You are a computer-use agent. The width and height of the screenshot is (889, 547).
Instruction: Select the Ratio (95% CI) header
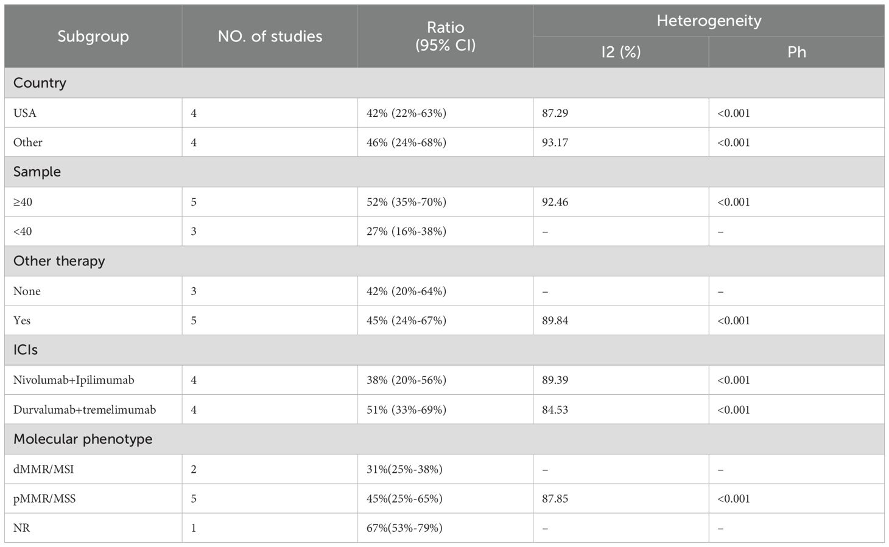(x=445, y=37)
